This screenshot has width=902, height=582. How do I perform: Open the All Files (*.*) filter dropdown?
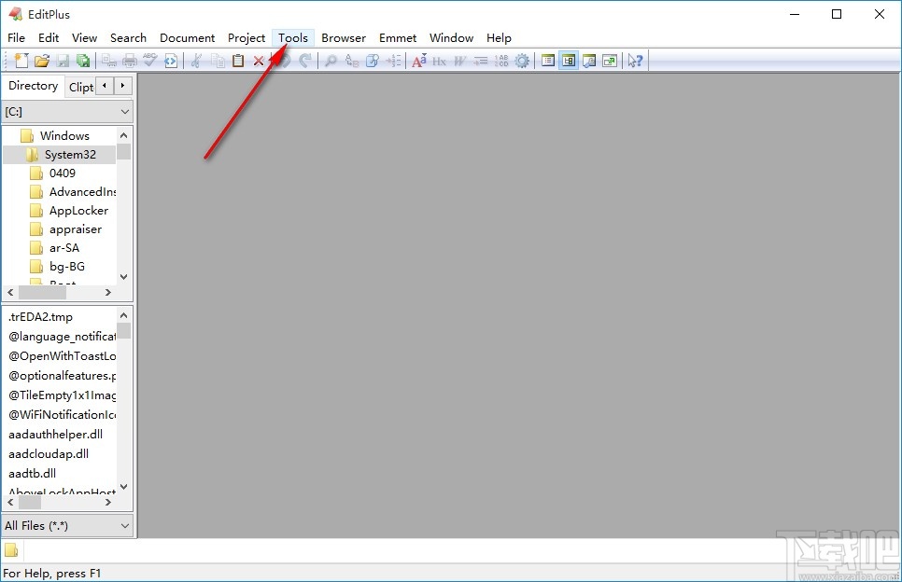tap(68, 525)
